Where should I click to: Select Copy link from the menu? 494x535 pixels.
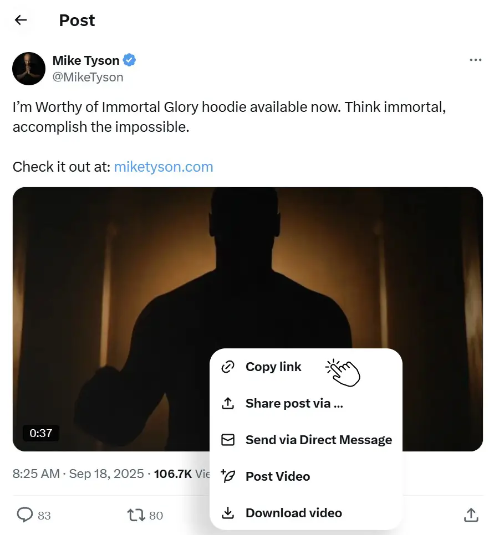273,367
